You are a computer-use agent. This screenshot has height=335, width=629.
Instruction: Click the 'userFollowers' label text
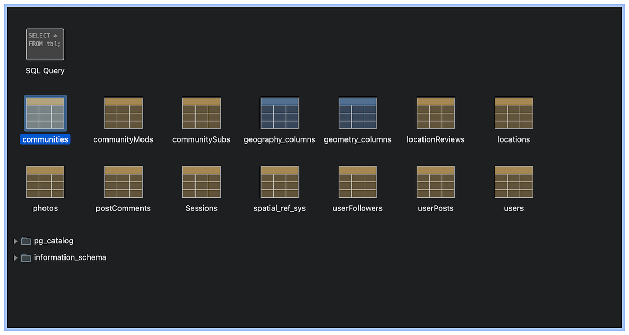(357, 208)
